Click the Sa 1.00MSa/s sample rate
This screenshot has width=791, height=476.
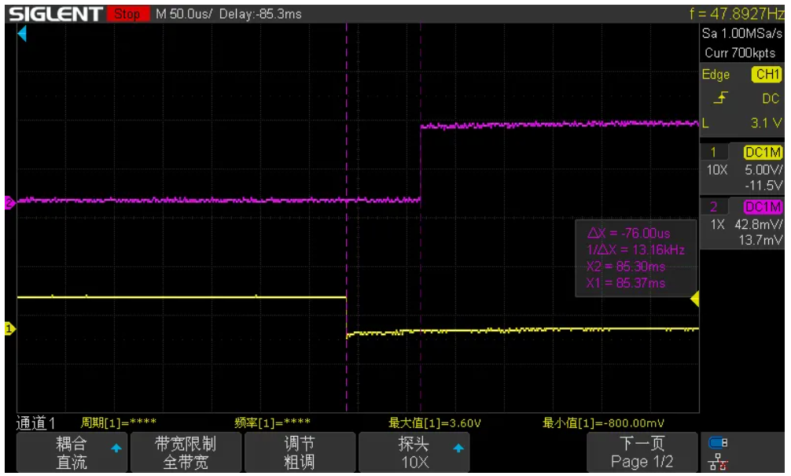(x=741, y=34)
